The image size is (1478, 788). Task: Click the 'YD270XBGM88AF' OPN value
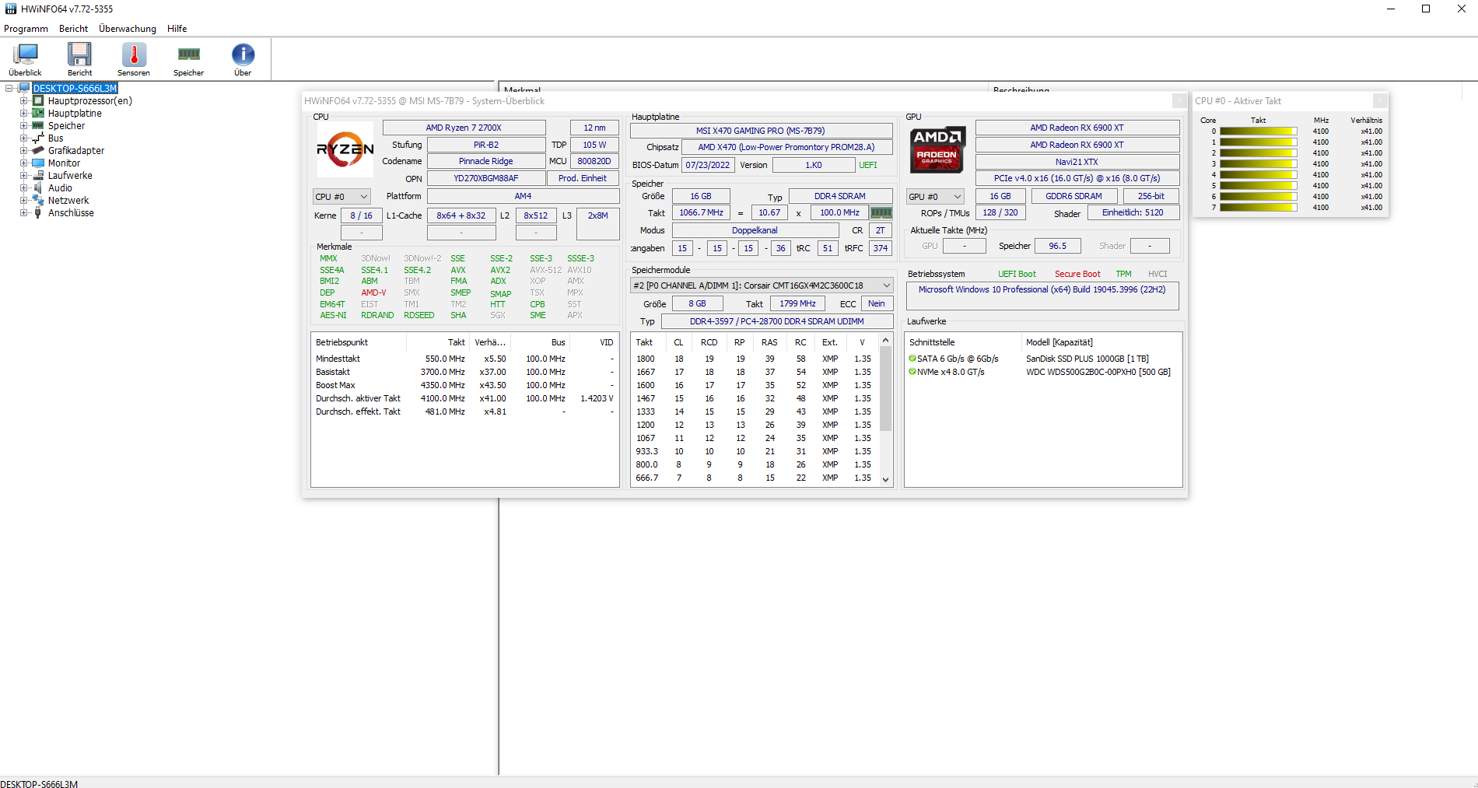pyautogui.click(x=486, y=178)
